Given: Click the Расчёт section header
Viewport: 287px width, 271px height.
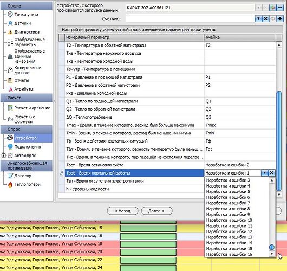Looking at the screenshot, I should tap(27, 98).
